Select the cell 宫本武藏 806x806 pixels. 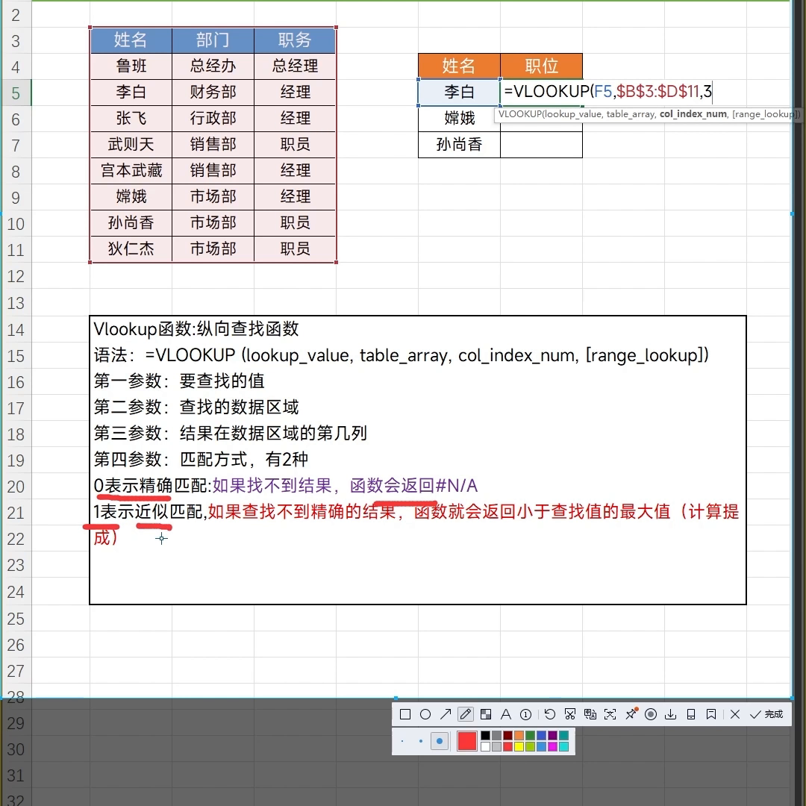coord(131,171)
